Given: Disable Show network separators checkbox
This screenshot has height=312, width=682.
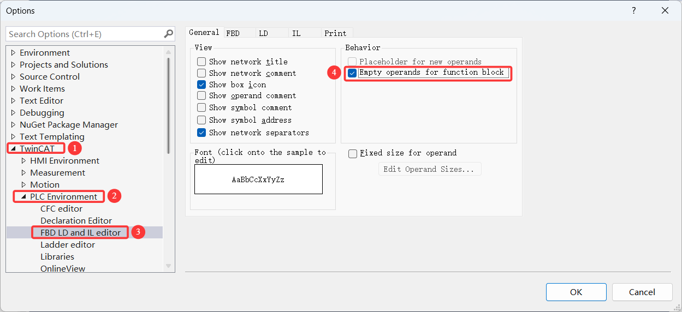Looking at the screenshot, I should click(201, 133).
